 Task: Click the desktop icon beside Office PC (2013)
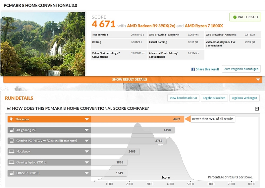tap(12, 173)
